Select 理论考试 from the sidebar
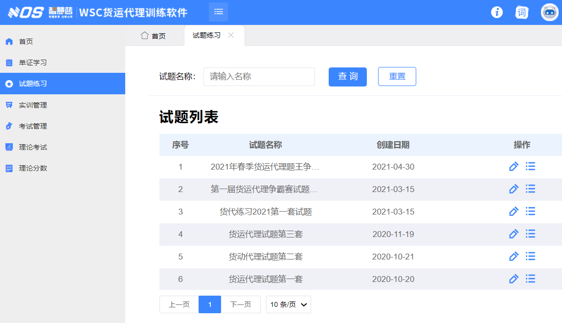Image resolution: width=562 pixels, height=323 pixels. (x=33, y=147)
